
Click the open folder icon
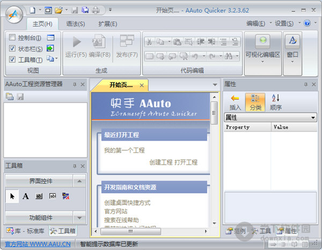(58, 10)
